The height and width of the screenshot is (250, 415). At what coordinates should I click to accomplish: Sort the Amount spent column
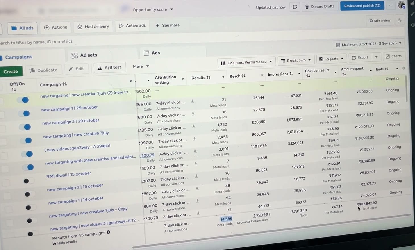pos(344,74)
